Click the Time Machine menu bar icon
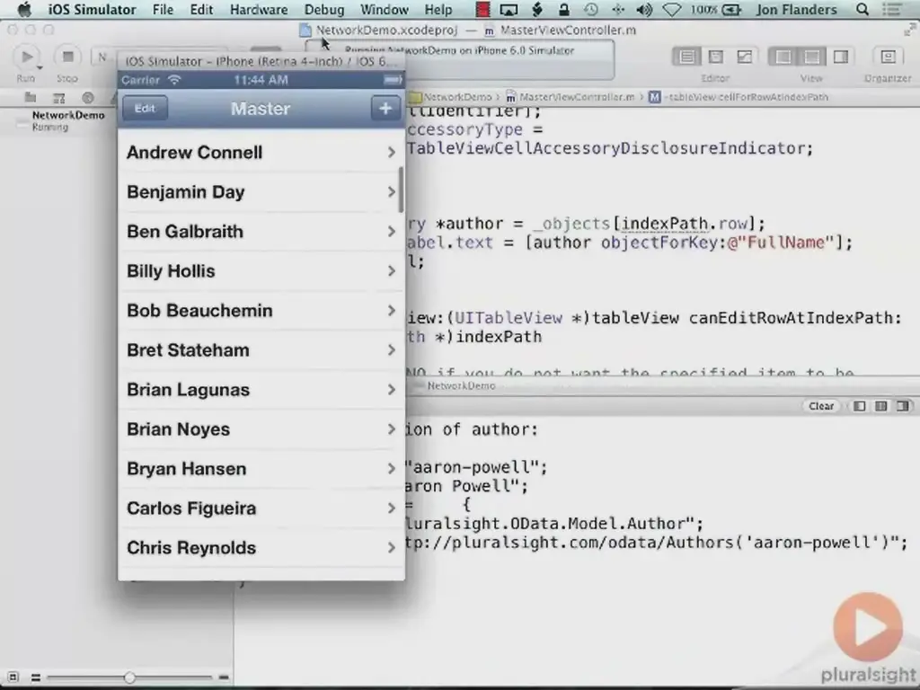This screenshot has width=920, height=690. [590, 9]
